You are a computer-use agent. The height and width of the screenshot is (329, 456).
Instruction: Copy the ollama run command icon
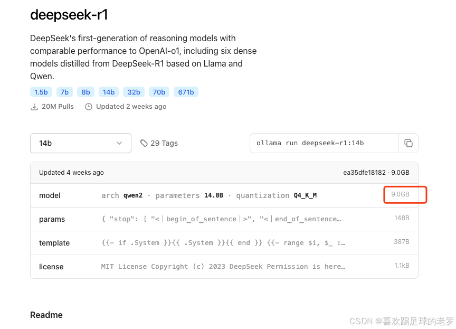[x=408, y=143]
